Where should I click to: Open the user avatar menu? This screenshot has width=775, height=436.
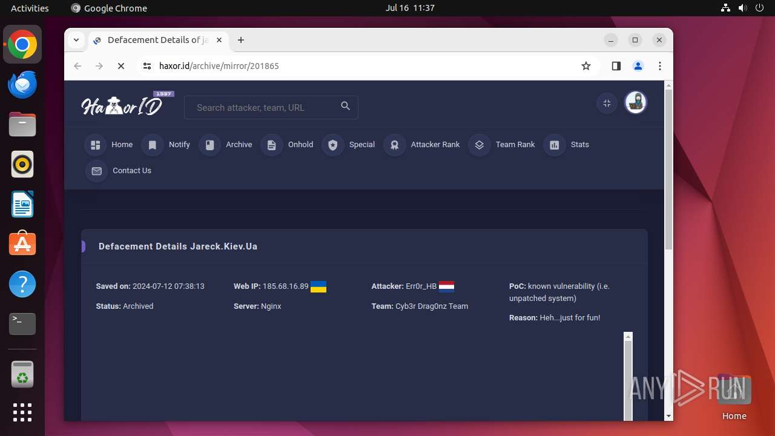[x=635, y=102]
